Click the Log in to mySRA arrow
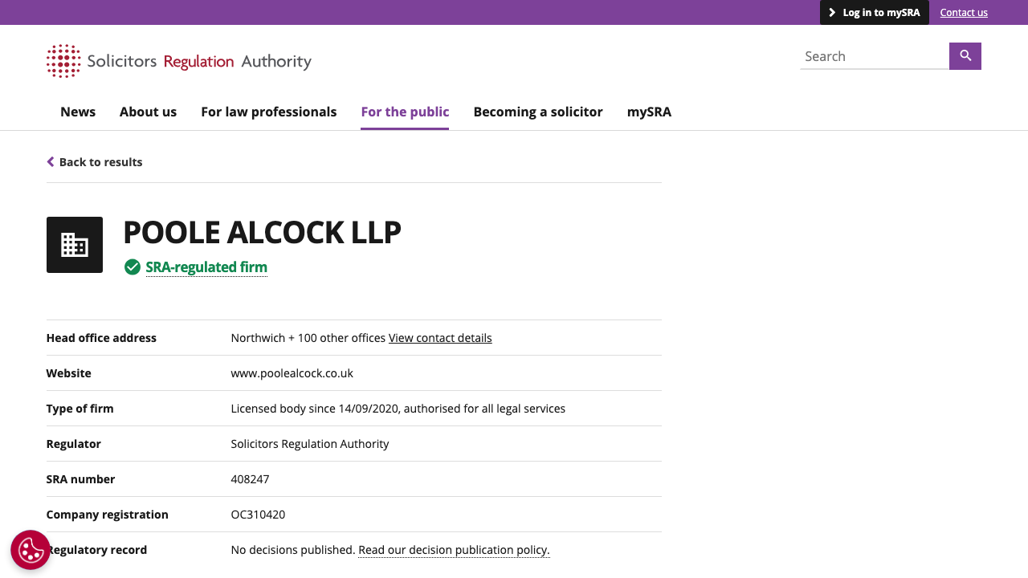The image size is (1028, 578). click(832, 13)
